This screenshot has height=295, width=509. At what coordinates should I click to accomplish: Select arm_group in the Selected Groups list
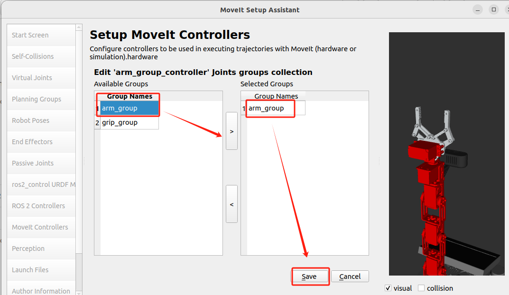pos(276,109)
